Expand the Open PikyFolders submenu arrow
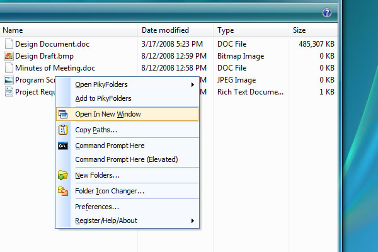The width and height of the screenshot is (378, 252). coord(192,84)
